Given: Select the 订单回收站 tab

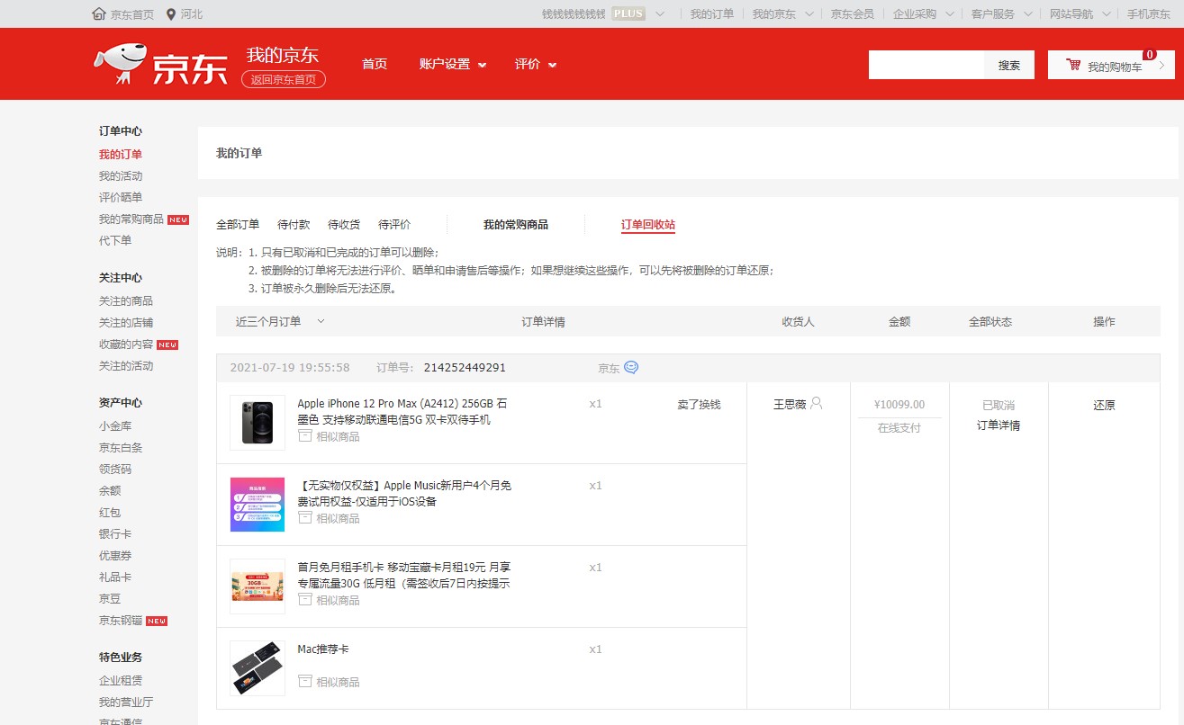Looking at the screenshot, I should click(648, 224).
